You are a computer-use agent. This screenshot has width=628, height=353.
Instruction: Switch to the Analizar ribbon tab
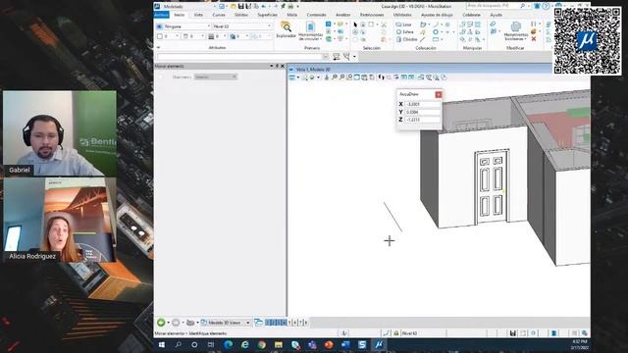(342, 15)
